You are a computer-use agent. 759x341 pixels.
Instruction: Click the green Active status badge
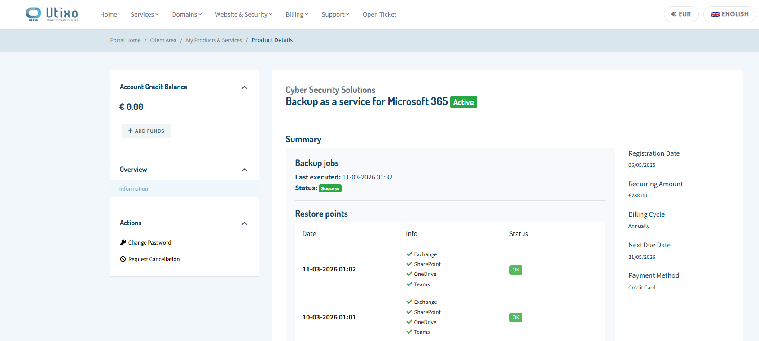point(464,102)
